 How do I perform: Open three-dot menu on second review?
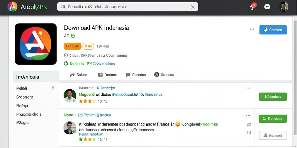pyautogui.click(x=248, y=115)
